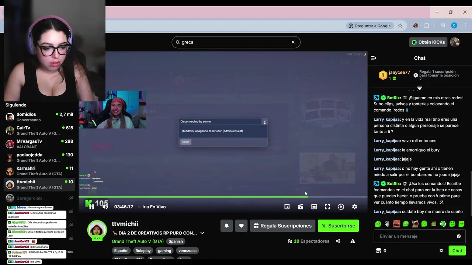This screenshot has height=265, width=472.
Task: Cast the stream to a device
Action: point(301,206)
